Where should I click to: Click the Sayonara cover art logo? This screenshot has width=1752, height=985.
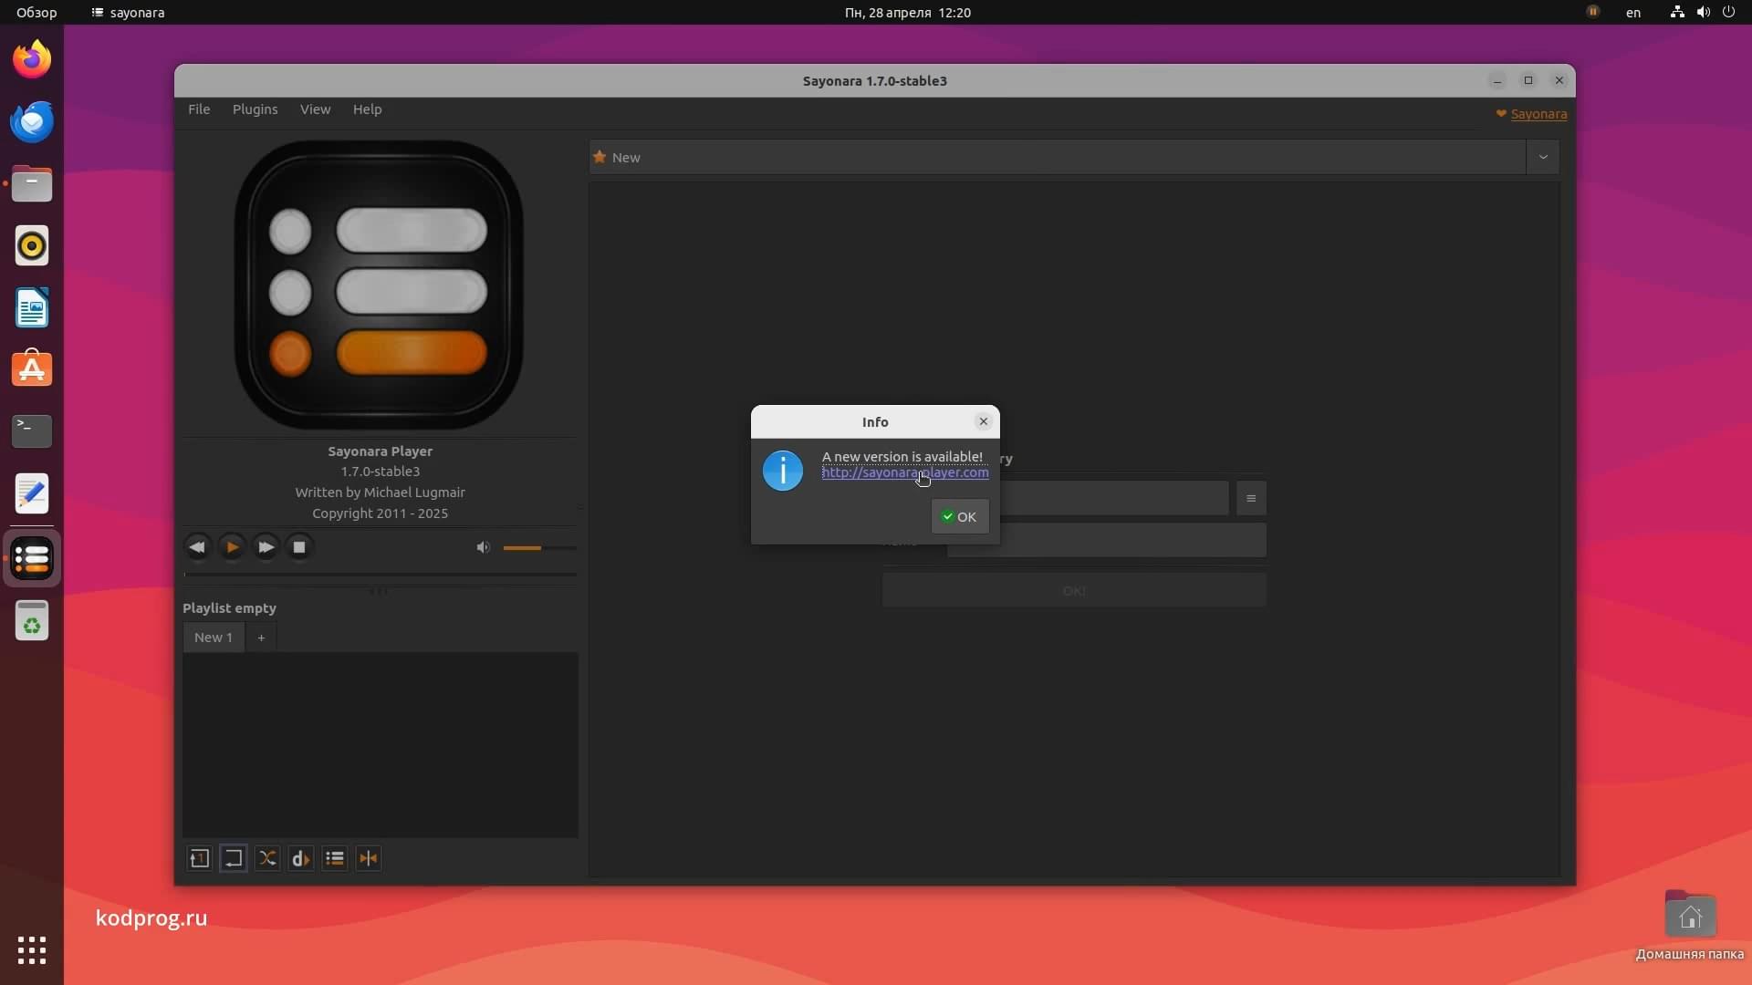[380, 285]
